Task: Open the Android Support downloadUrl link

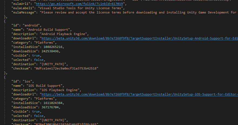Action: [140, 38]
